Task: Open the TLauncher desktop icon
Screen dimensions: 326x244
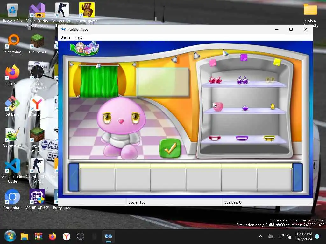Action: (x=37, y=44)
